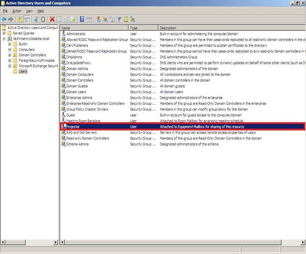Select the Domain Guests group

[x=183, y=86]
